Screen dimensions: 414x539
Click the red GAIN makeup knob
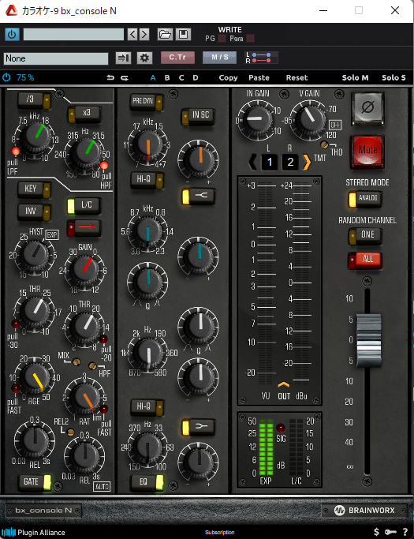click(84, 269)
